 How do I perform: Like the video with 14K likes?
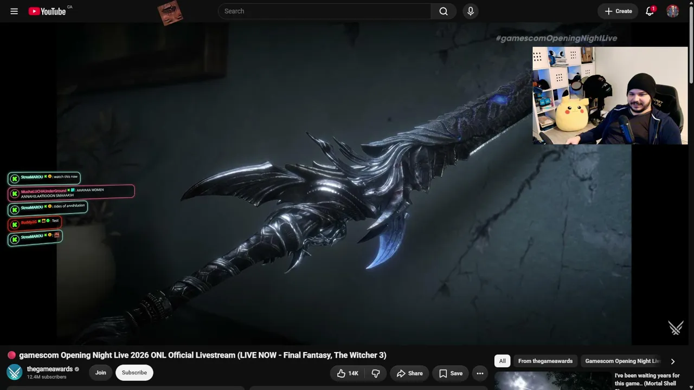tap(348, 373)
